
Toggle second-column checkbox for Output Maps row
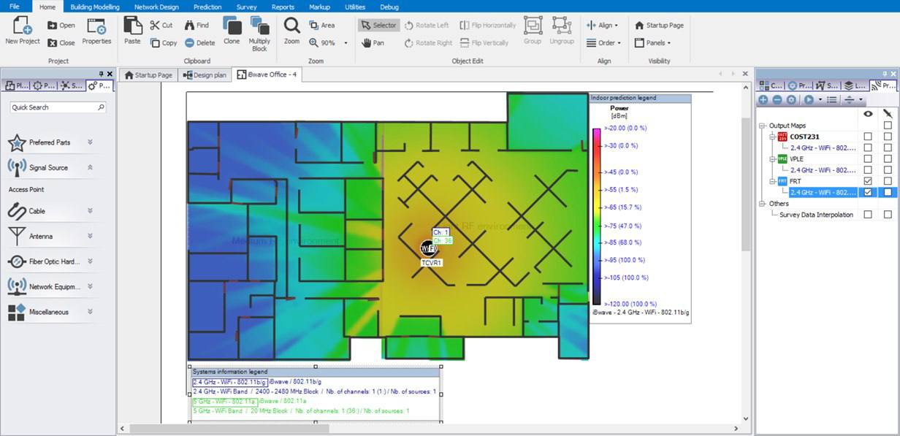pos(888,126)
